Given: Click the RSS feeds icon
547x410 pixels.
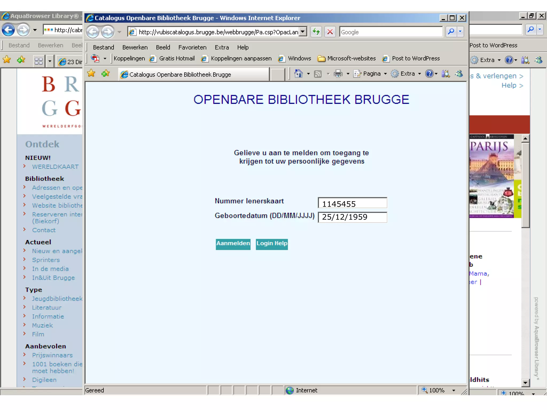Looking at the screenshot, I should pos(318,74).
